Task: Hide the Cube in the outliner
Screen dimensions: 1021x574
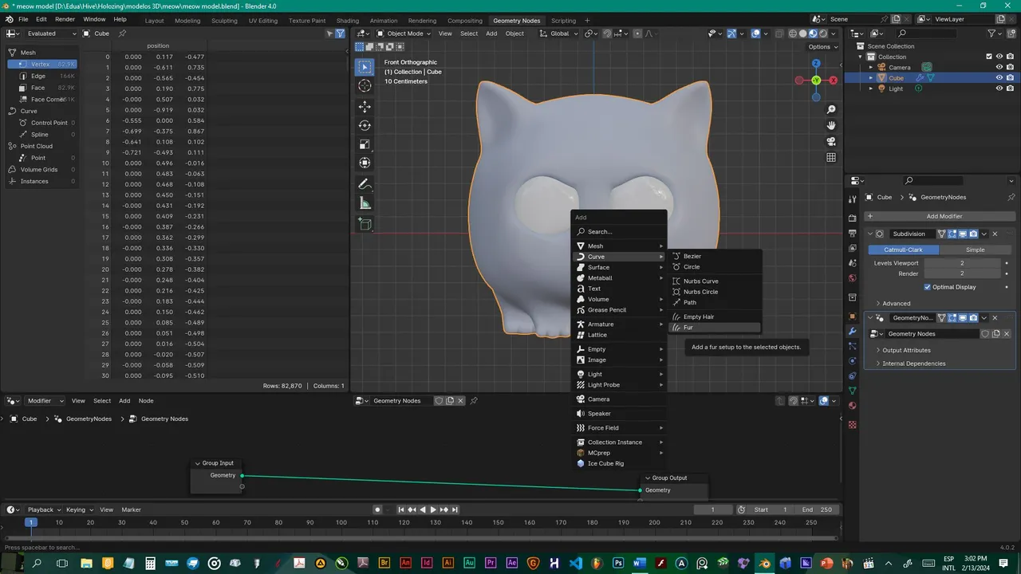Action: (999, 78)
